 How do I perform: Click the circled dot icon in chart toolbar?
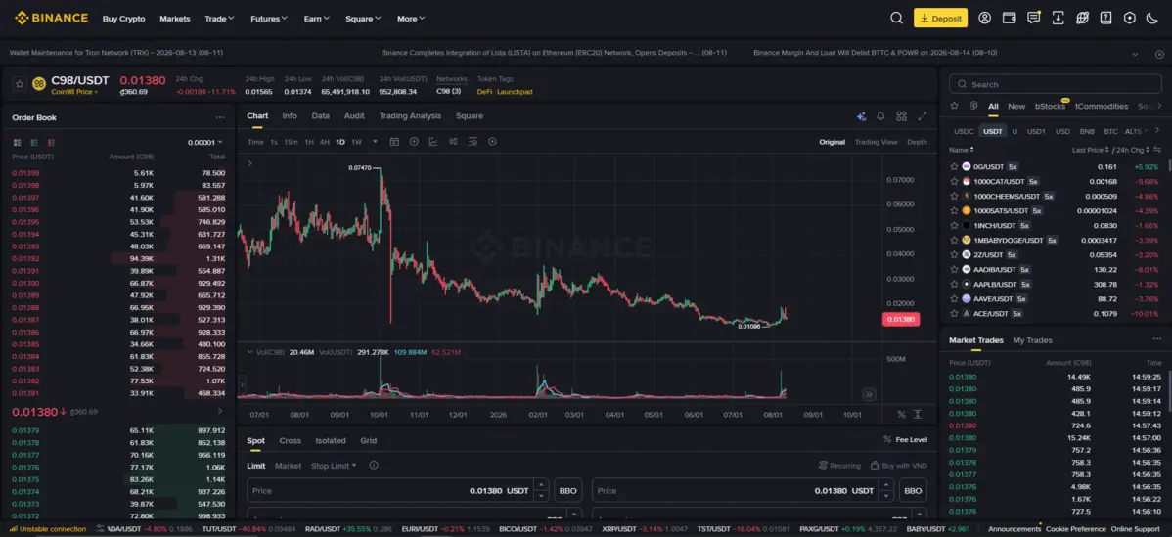492,142
